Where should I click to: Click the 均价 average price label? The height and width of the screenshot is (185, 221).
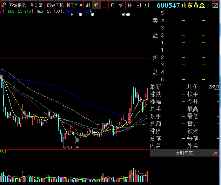[193, 87]
